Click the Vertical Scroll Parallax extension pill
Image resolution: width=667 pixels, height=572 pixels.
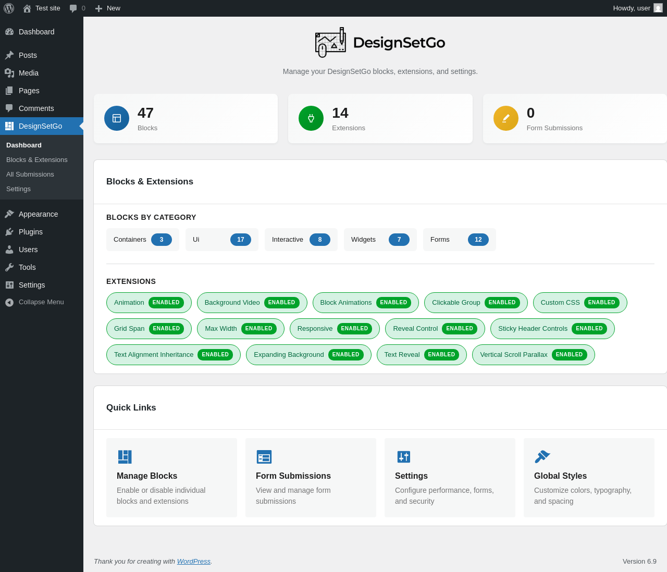point(534,355)
